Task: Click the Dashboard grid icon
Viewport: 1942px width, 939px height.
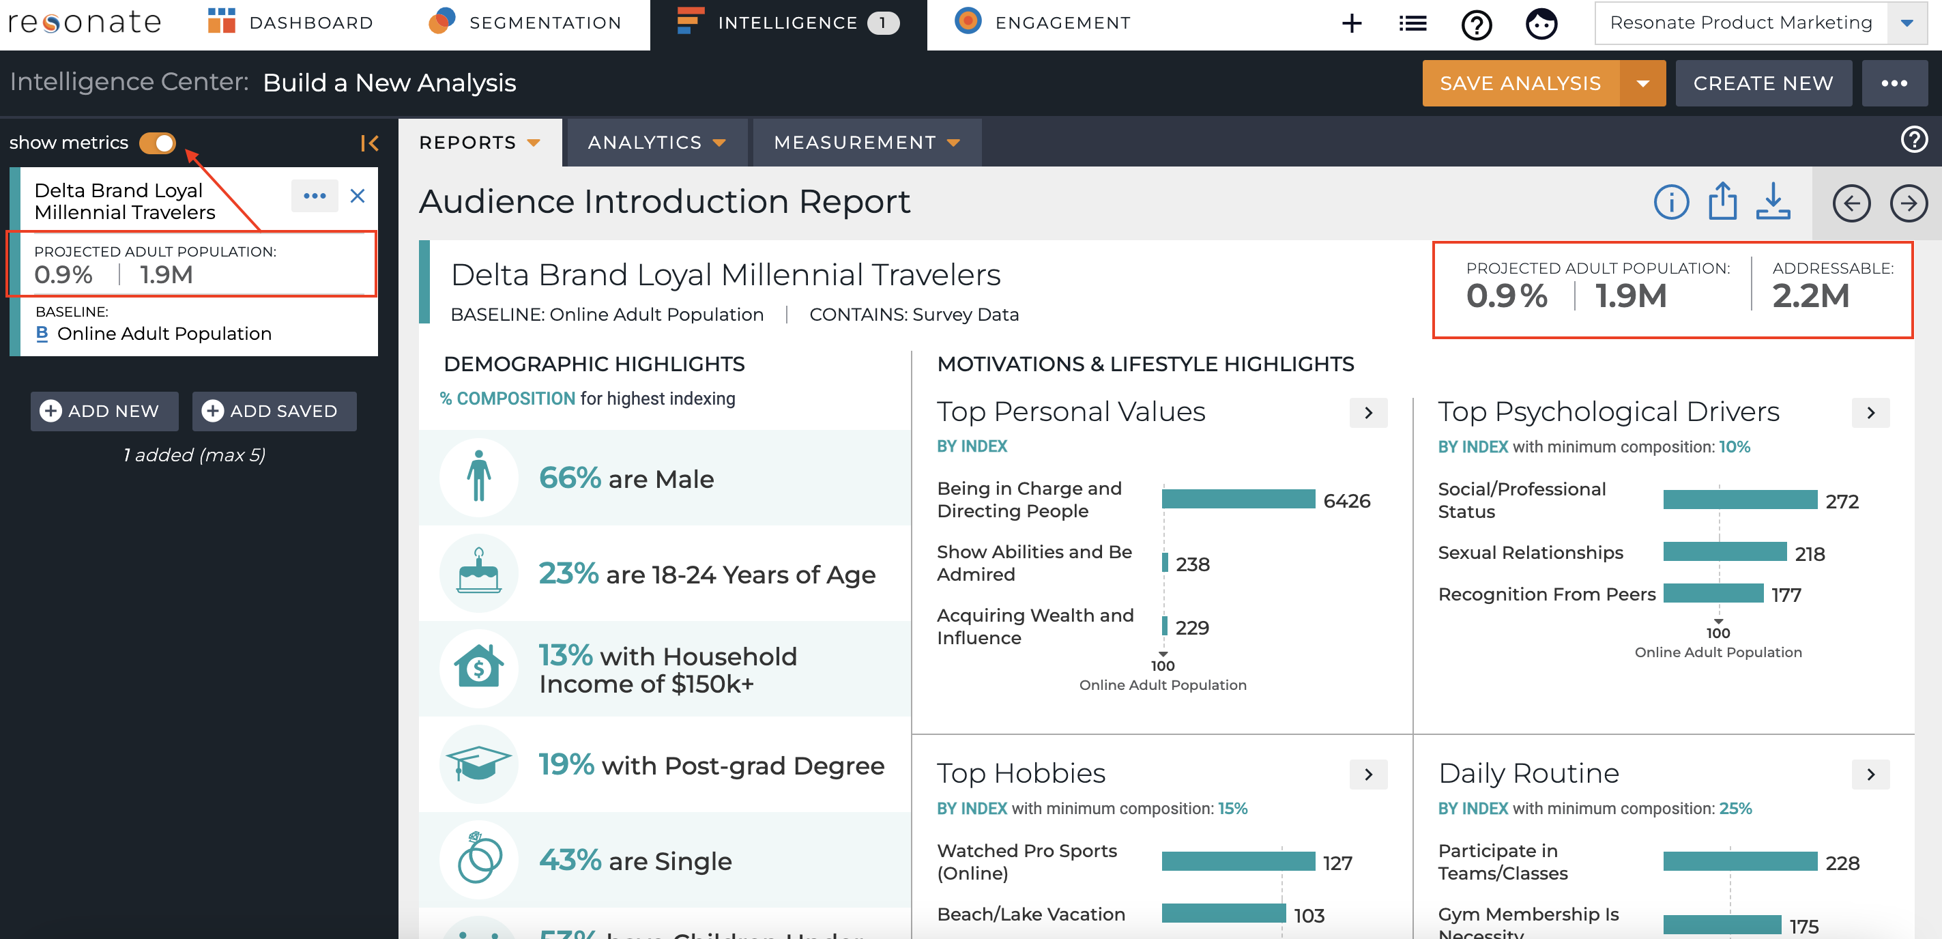Action: click(222, 21)
